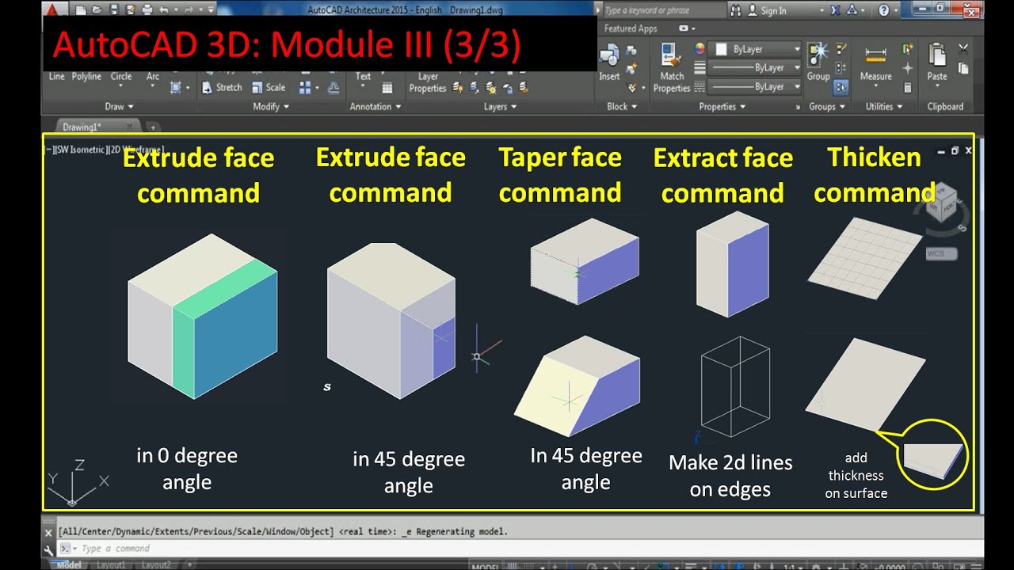1014x570 pixels.
Task: Click the object color wheel swatch
Action: [x=700, y=49]
